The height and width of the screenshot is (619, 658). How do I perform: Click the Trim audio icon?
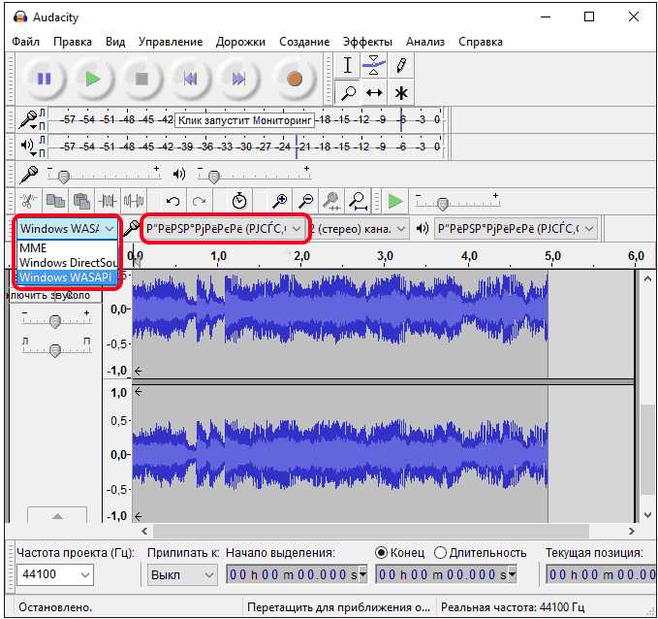[x=108, y=201]
